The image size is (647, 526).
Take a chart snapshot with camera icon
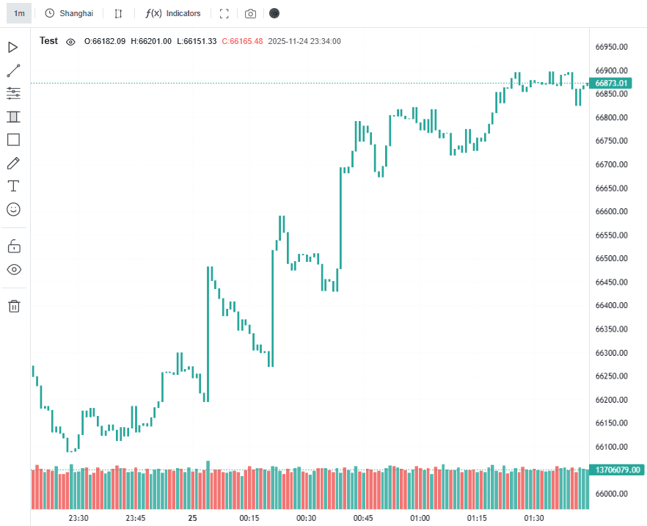[250, 13]
